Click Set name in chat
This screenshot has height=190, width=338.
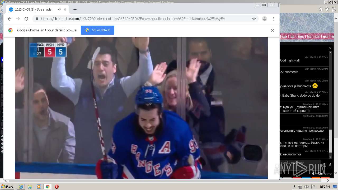(x=325, y=174)
